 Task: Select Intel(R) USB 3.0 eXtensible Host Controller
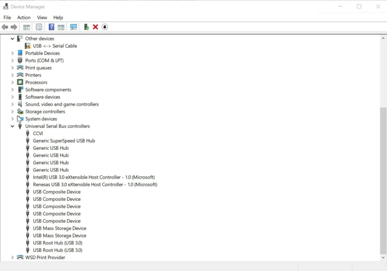94,177
